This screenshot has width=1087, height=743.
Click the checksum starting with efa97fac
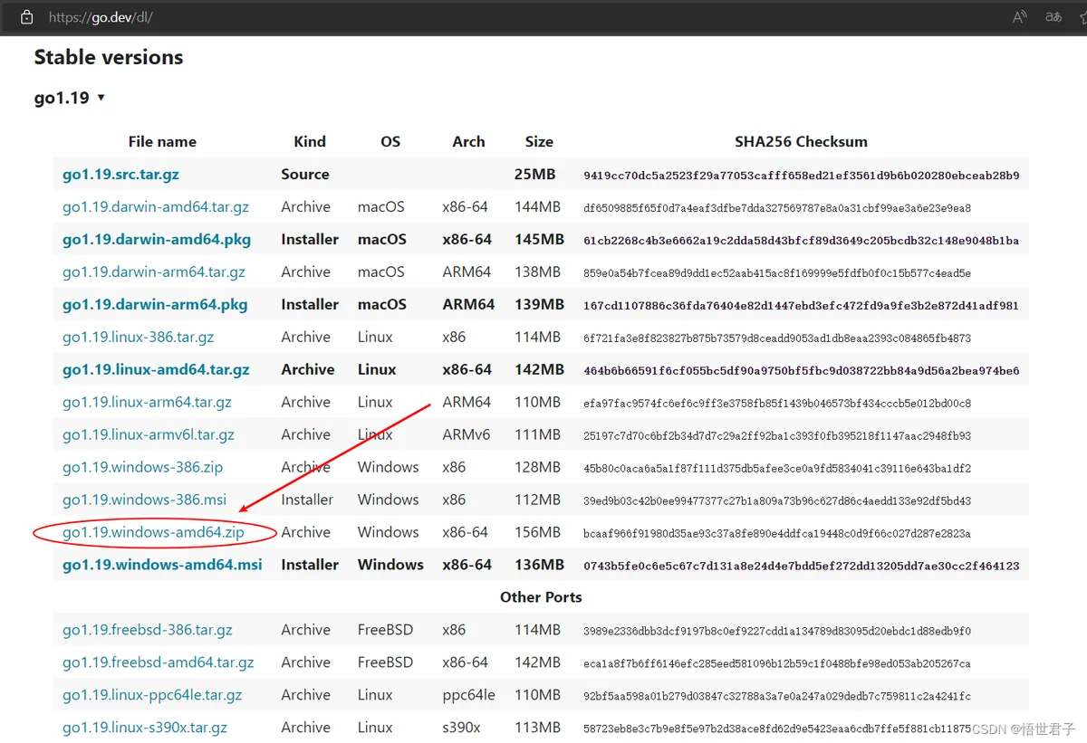coord(777,404)
